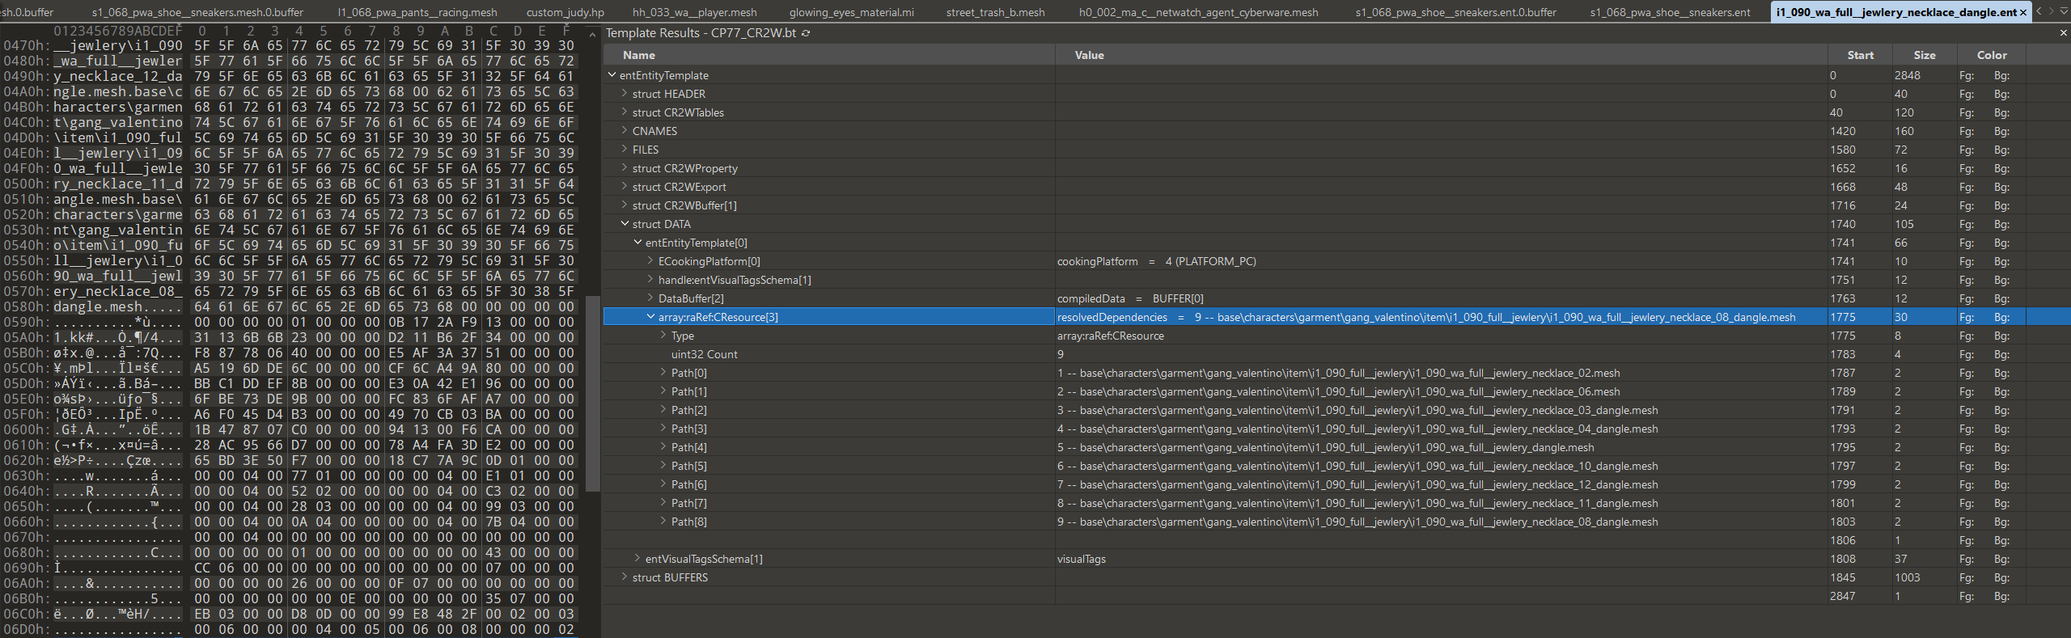Expand struct CR2WTables node

click(x=625, y=112)
